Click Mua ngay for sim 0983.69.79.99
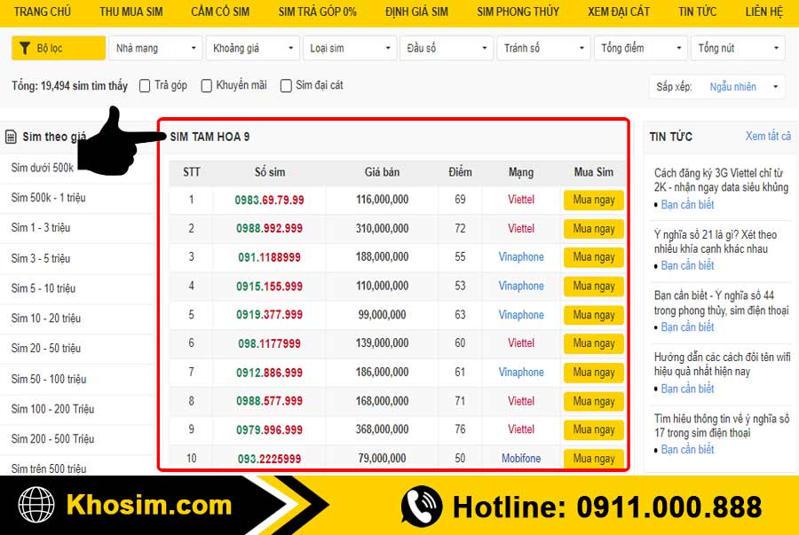Image resolution: width=799 pixels, height=535 pixels. click(593, 200)
